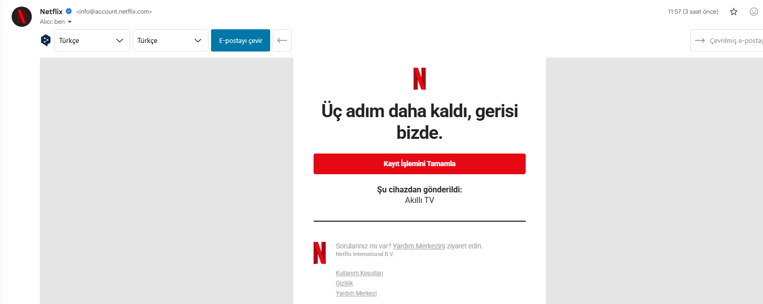Click the 11:57 (3 saat önce) timestamp
Screen dimensions: 763x304
click(693, 12)
